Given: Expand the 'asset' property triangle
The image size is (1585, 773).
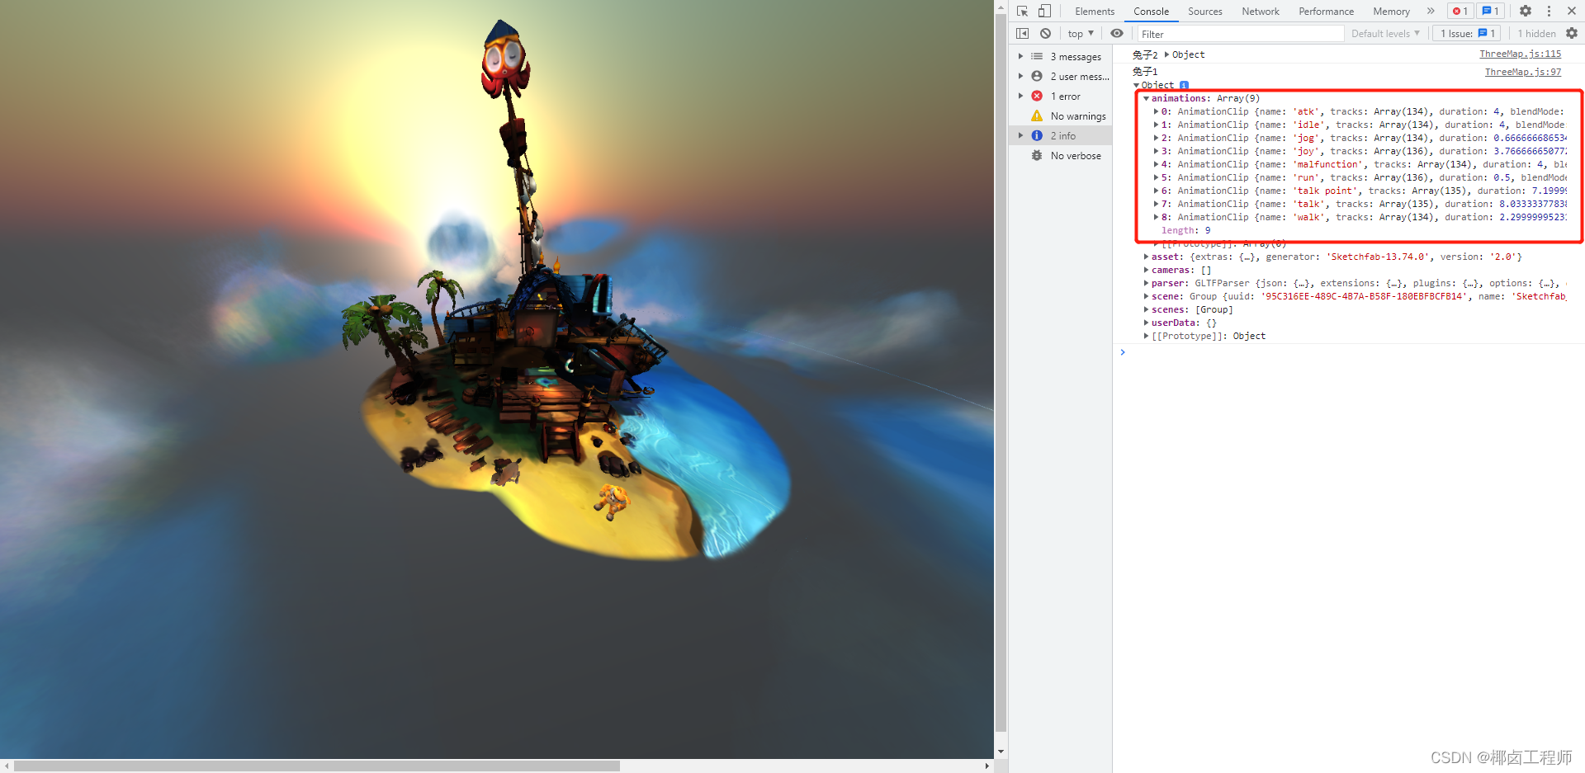Looking at the screenshot, I should [1146, 257].
